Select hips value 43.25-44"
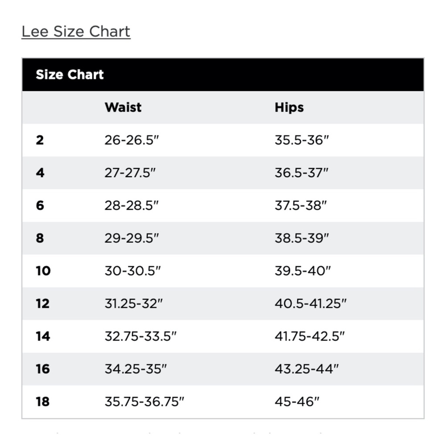446x446 pixels. pyautogui.click(x=307, y=369)
